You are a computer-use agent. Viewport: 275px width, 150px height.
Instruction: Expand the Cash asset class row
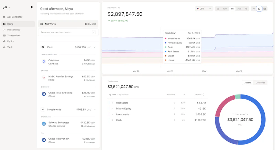[x=113, y=120]
